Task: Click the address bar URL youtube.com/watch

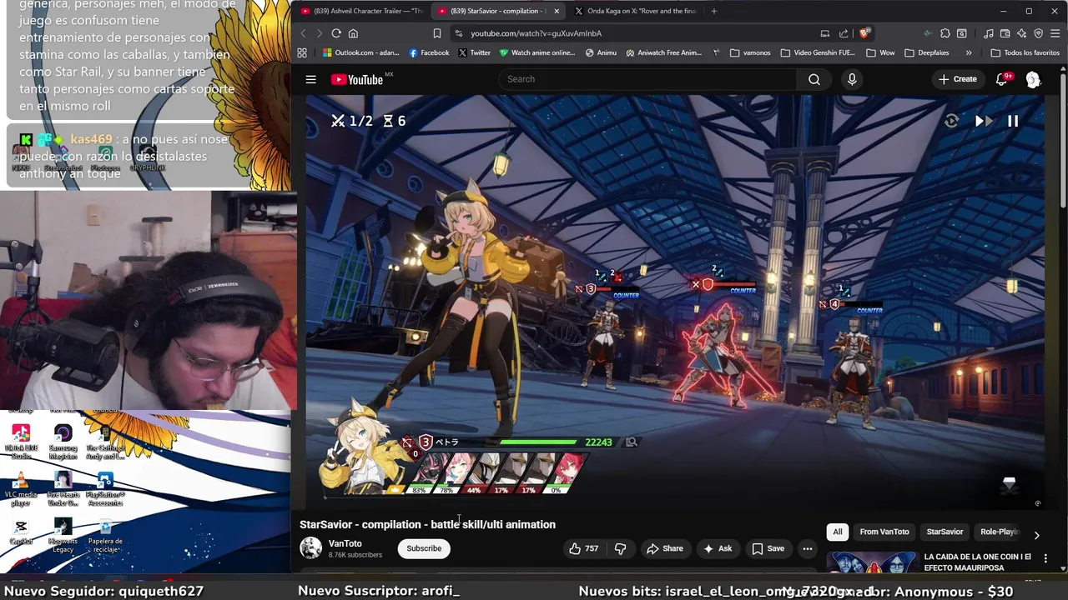Action: pos(536,33)
